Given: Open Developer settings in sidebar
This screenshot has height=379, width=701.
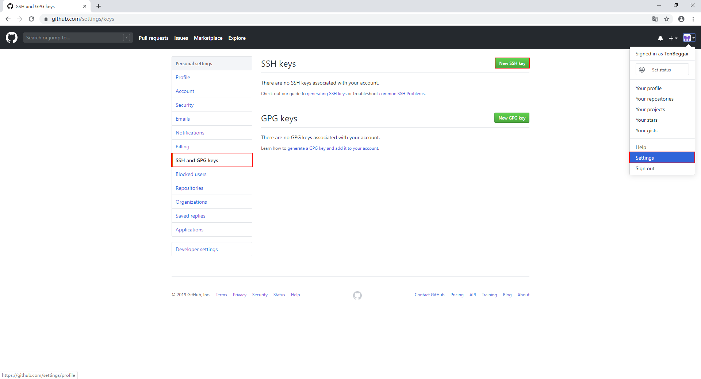Looking at the screenshot, I should point(196,249).
